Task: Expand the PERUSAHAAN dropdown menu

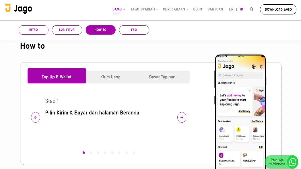Action: [x=175, y=9]
